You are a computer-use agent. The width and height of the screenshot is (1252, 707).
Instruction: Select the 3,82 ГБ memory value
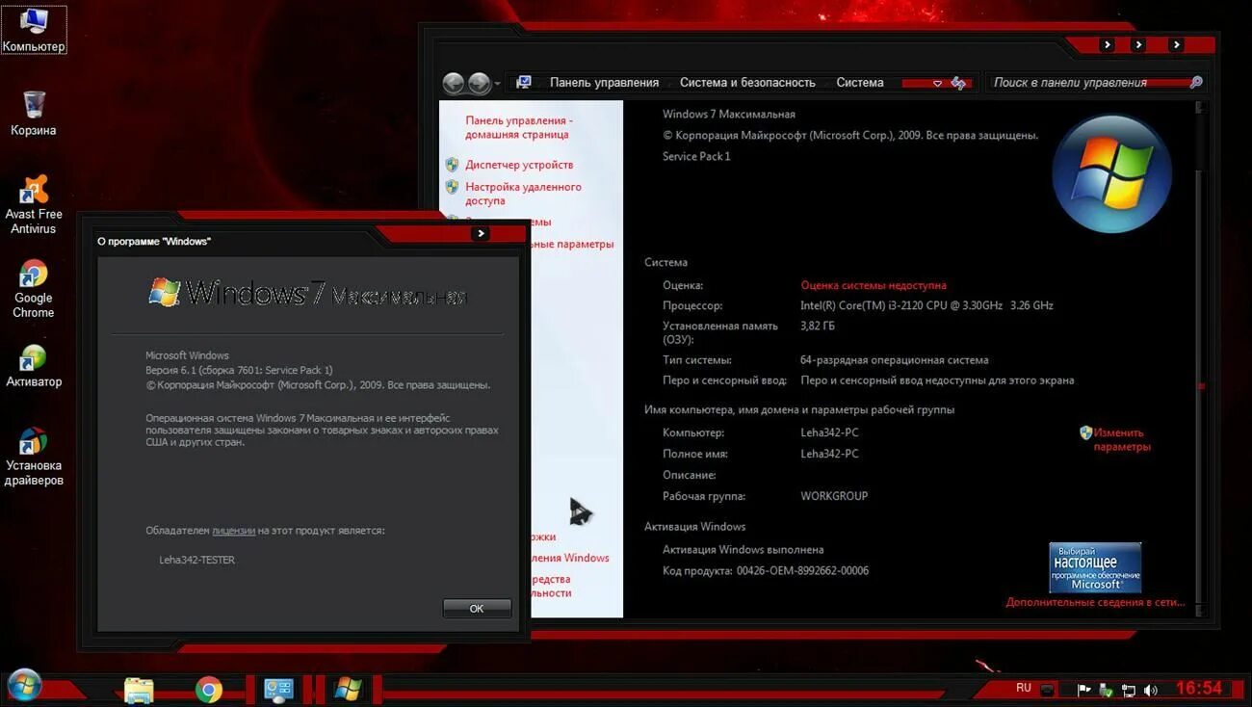point(817,327)
